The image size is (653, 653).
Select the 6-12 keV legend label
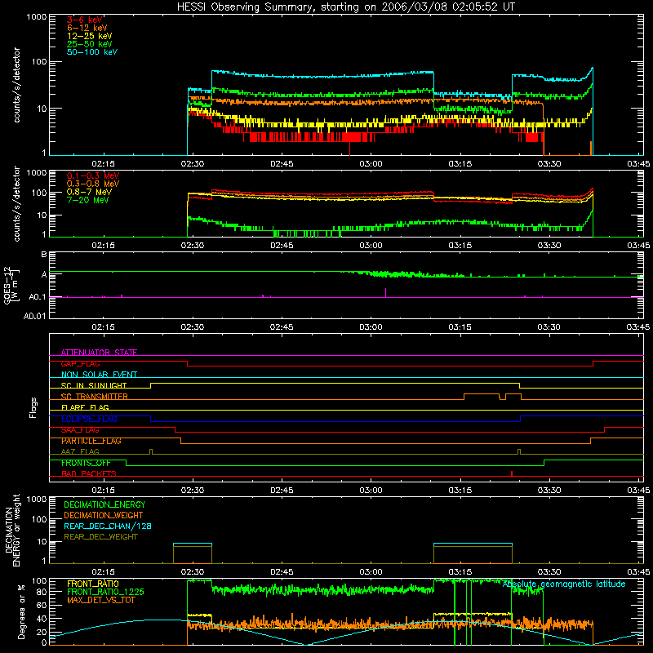pos(87,28)
